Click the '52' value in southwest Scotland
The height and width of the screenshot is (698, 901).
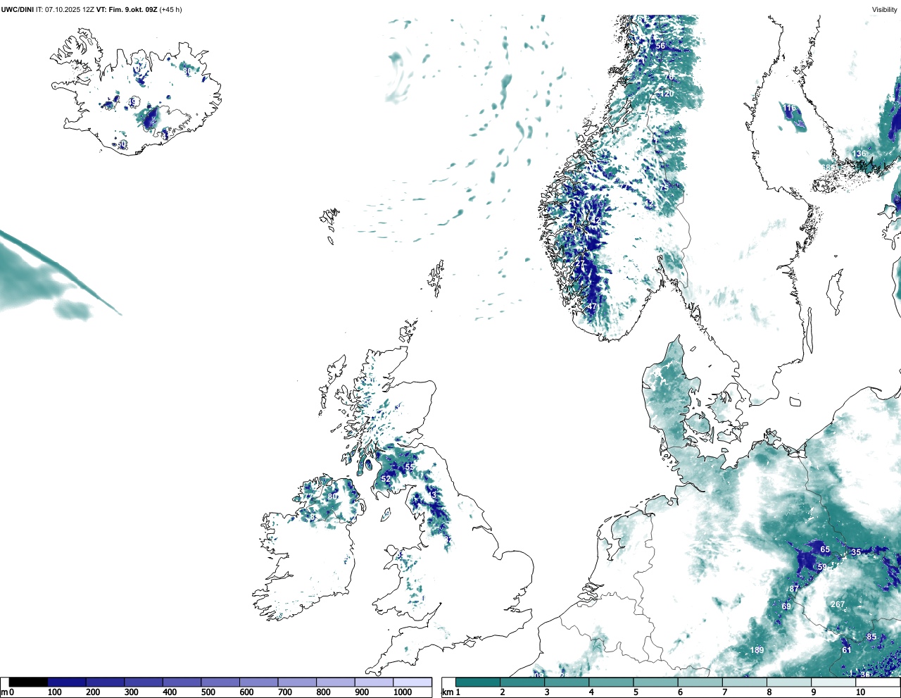click(x=386, y=479)
